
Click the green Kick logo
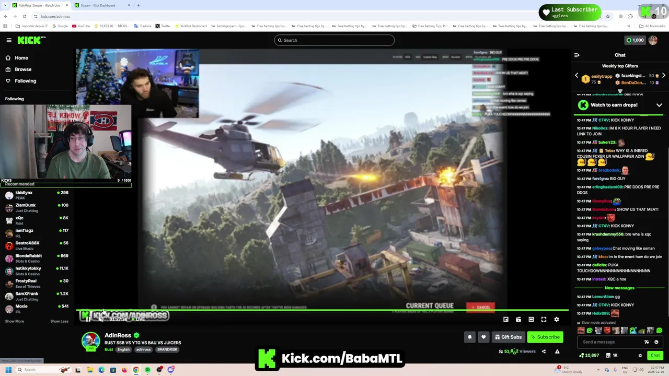pos(31,40)
